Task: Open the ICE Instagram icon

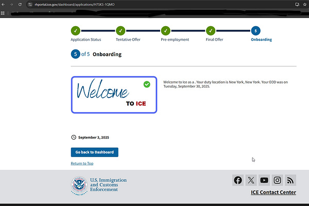Action: (277, 180)
